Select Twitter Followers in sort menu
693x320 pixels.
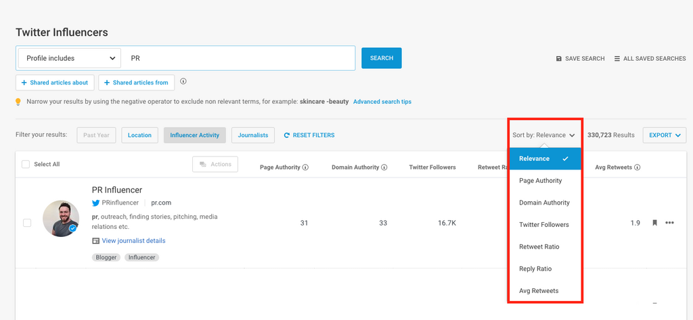tap(544, 225)
